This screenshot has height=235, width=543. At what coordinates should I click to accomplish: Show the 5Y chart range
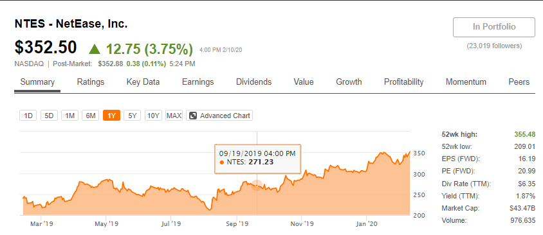[133, 116]
